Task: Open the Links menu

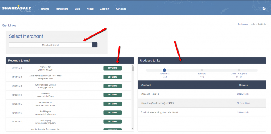Action: coord(77,9)
